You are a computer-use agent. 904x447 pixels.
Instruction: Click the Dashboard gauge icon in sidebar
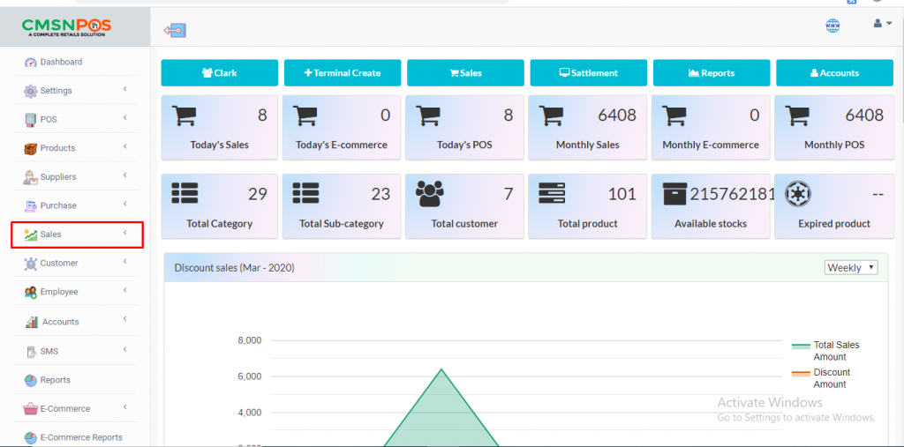(x=31, y=63)
